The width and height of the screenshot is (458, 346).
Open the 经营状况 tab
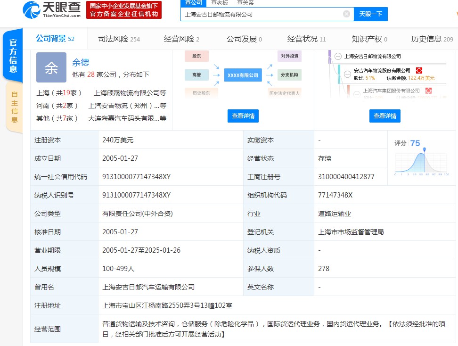click(306, 39)
